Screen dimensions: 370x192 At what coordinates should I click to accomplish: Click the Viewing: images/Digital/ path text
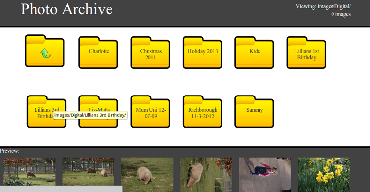point(323,6)
